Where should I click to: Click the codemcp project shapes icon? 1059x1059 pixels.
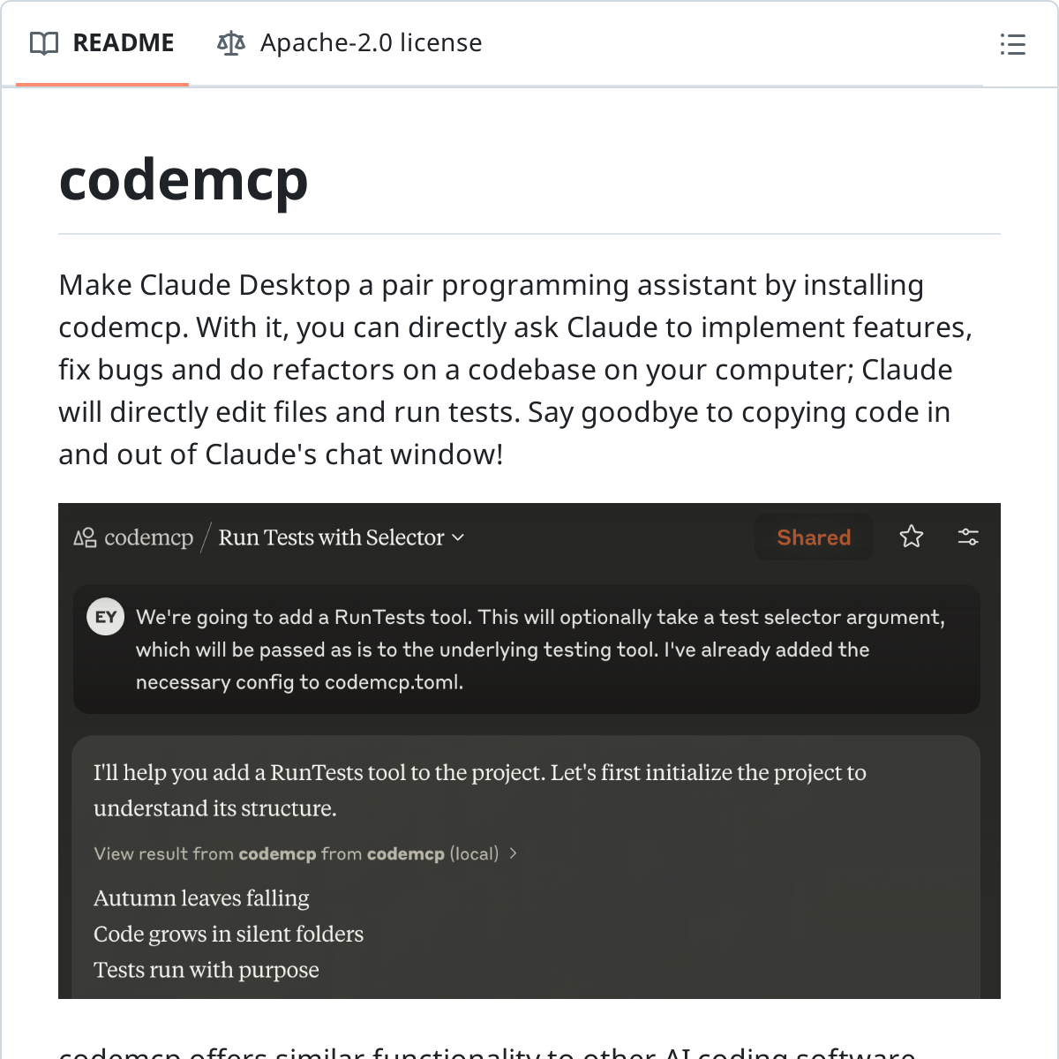tap(85, 537)
